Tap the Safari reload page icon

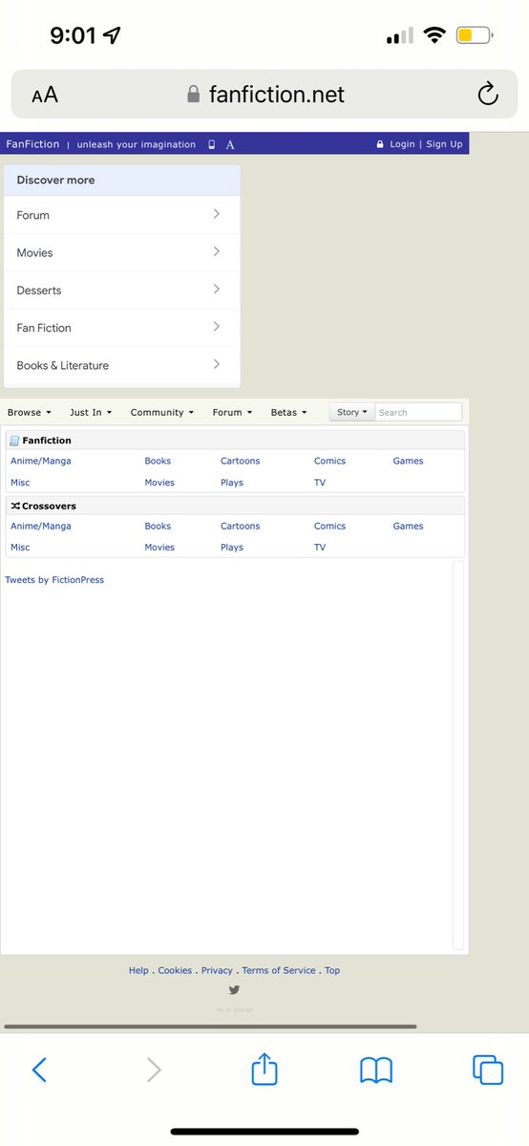pyautogui.click(x=487, y=94)
